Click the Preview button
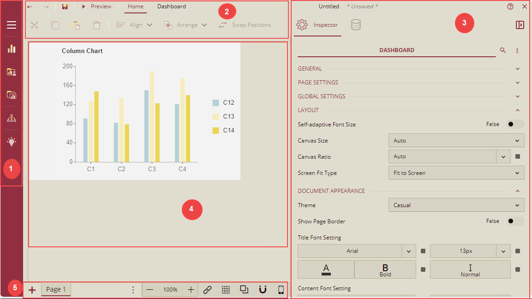This screenshot has width=532, height=299. (96, 6)
